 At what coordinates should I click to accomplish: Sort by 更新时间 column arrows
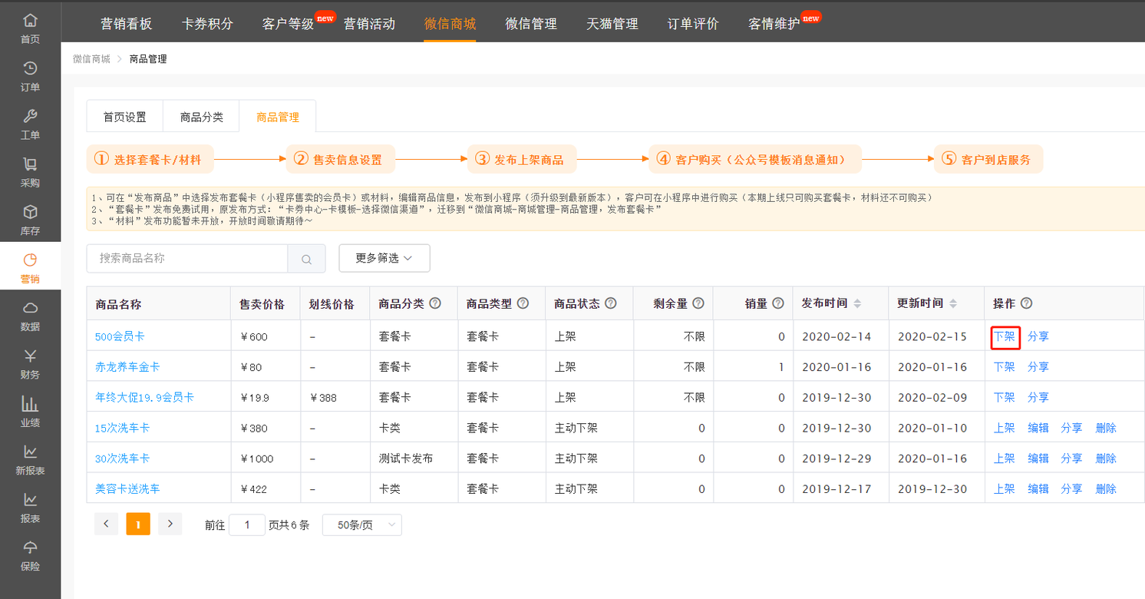point(953,303)
